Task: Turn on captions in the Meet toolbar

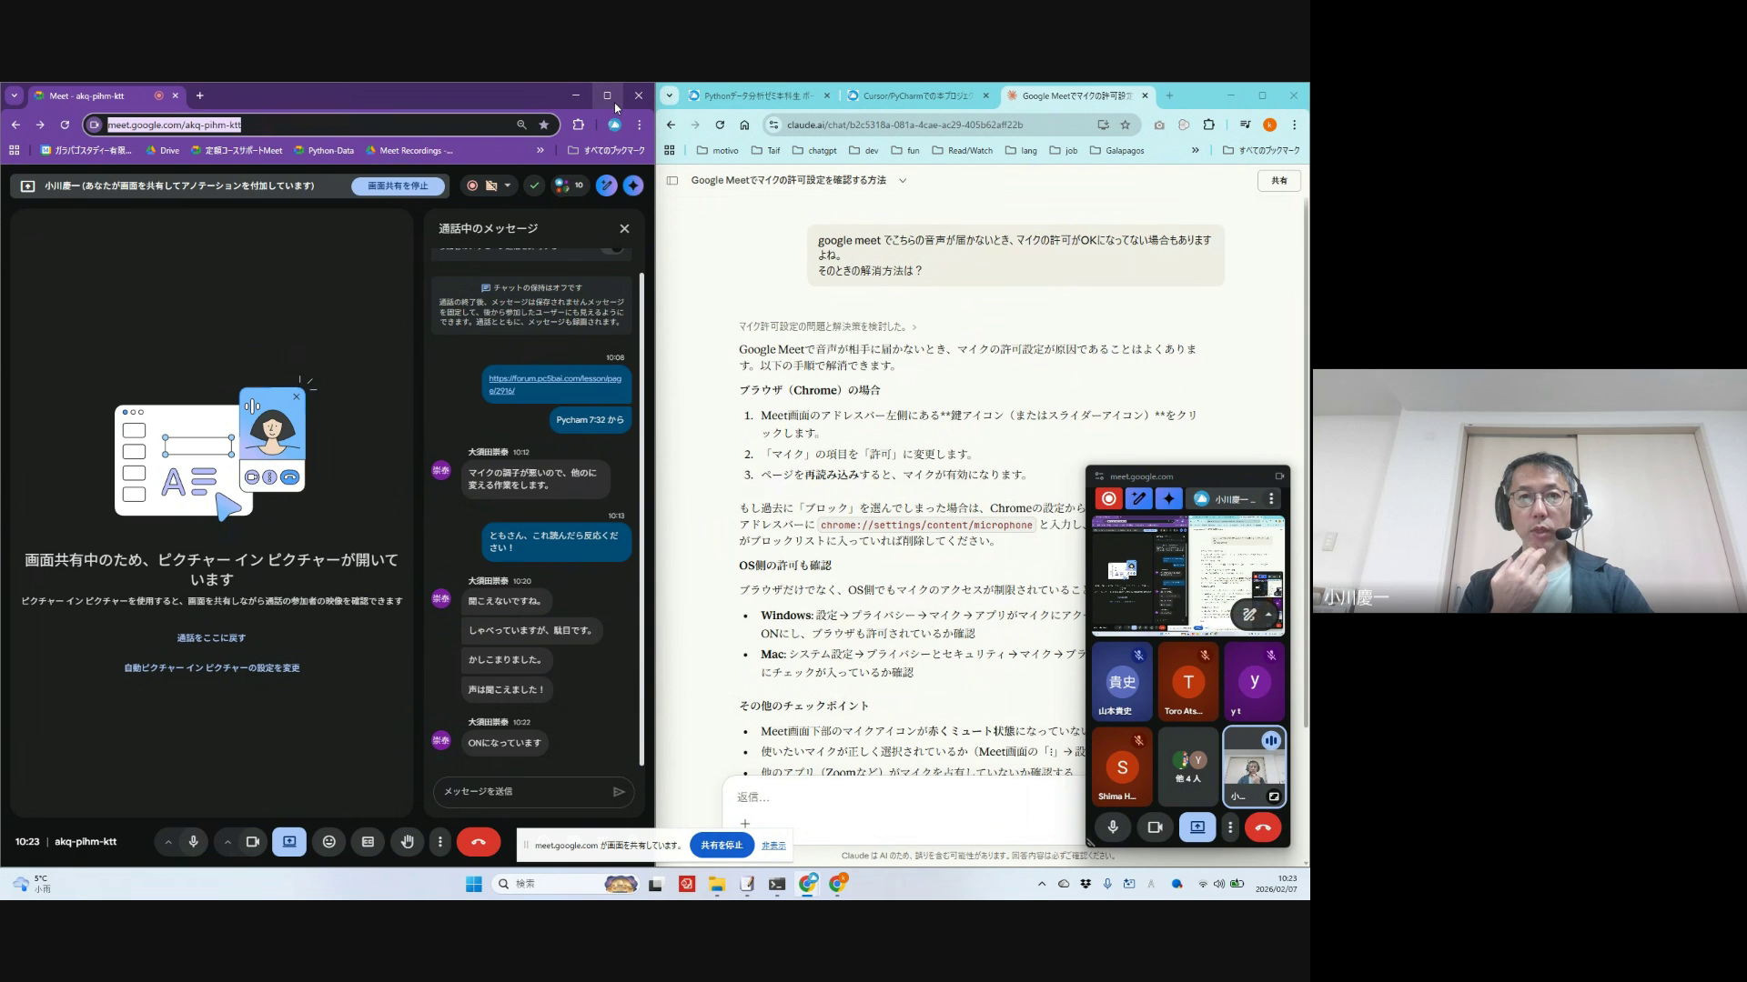Action: pyautogui.click(x=368, y=842)
